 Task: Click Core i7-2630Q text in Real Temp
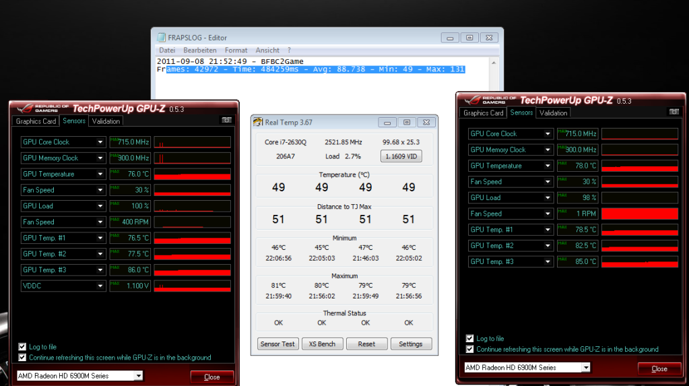[x=286, y=142]
